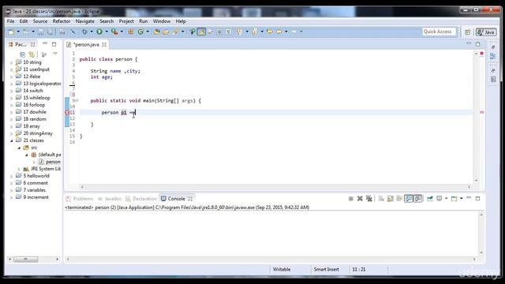Click the Open Perspective icon
505x284 pixels.
coord(468,32)
